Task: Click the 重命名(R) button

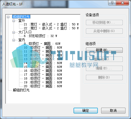Action: (x=104, y=59)
